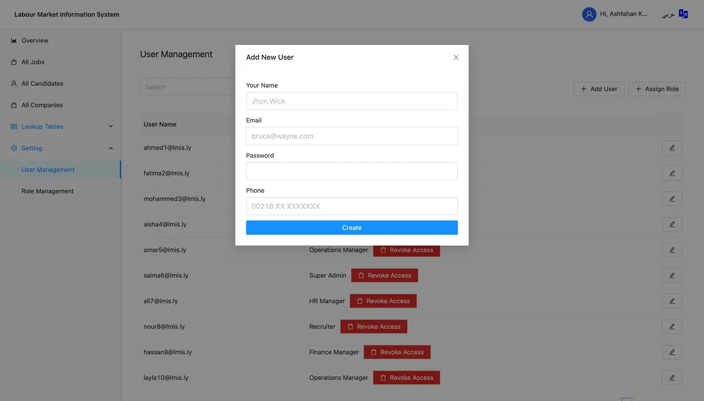This screenshot has width=704, height=401.
Task: Select User Management in sidebar
Action: [x=48, y=170]
